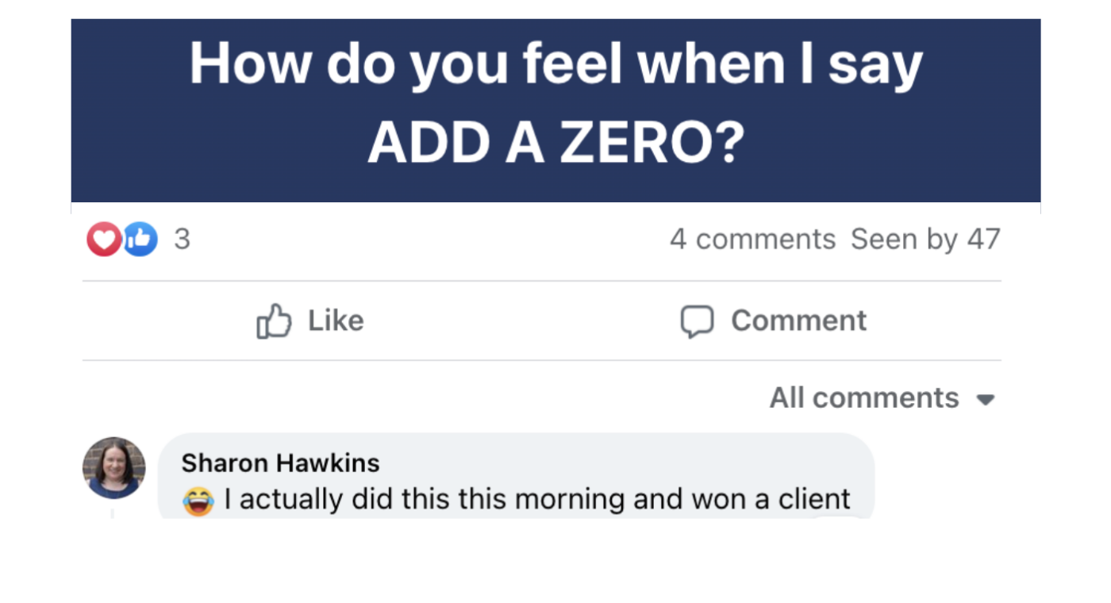Open the Sharon Hawkins name link
This screenshot has width=1111, height=603.
point(280,463)
